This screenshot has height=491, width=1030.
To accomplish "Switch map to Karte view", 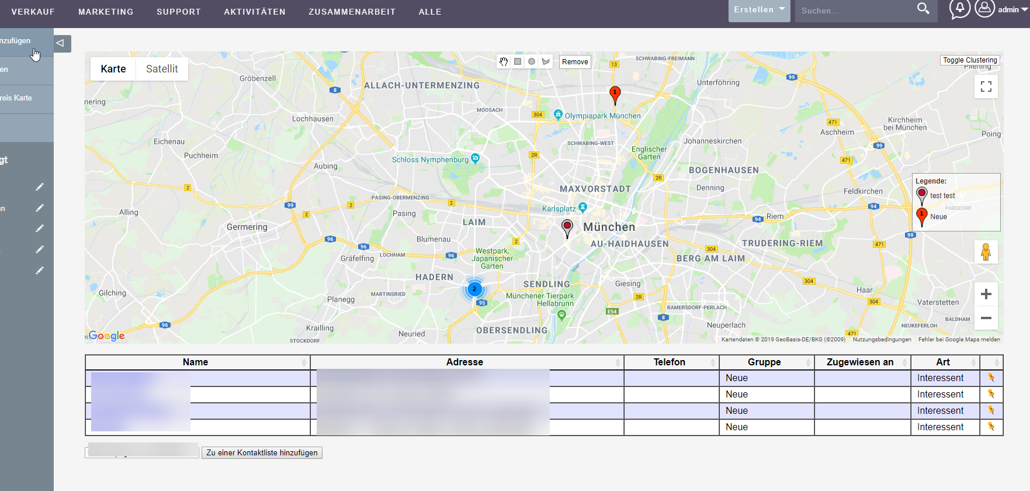I will tap(113, 69).
